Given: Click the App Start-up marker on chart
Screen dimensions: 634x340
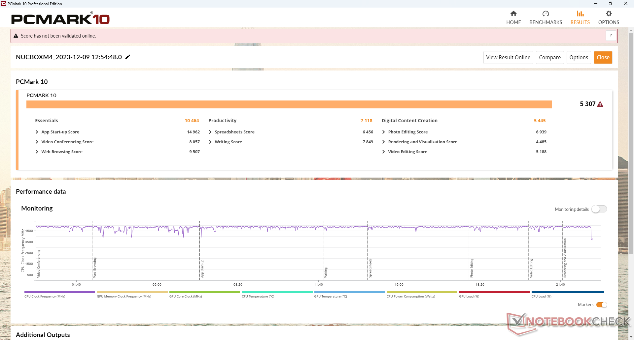Looking at the screenshot, I should point(202,269).
